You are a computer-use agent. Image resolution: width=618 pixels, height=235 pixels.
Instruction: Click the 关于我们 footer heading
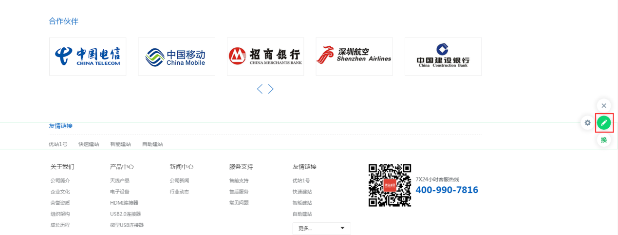[62, 167]
